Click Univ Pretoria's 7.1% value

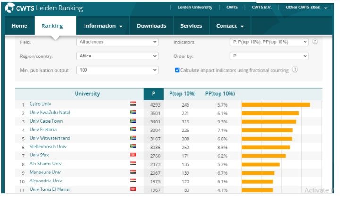click(222, 131)
